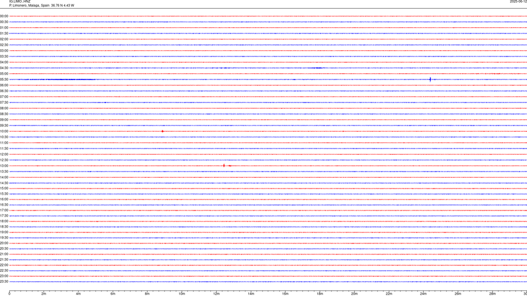Select the '11:30' row time label
The width and height of the screenshot is (527, 296).
4,149
